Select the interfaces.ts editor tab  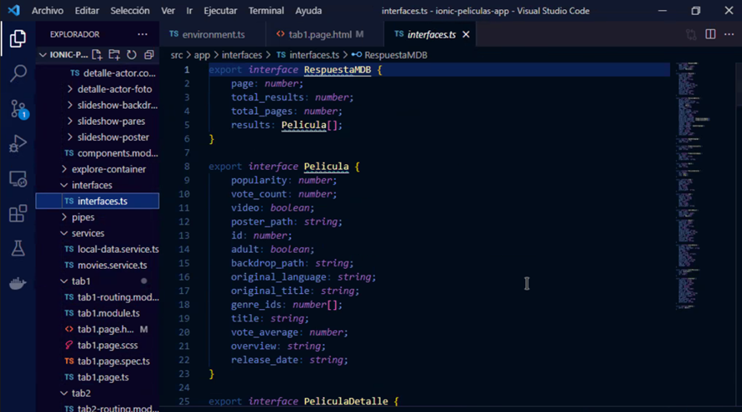click(430, 34)
